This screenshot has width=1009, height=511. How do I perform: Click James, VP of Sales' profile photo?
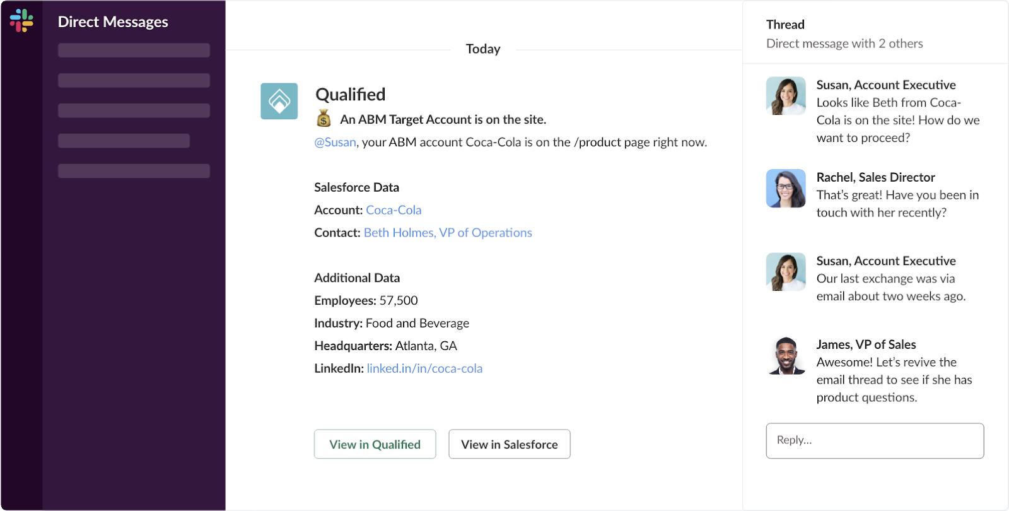coord(786,355)
